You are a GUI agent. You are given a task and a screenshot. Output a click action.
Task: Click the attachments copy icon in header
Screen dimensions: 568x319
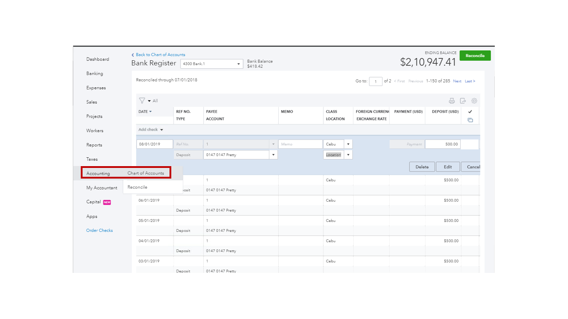(470, 120)
